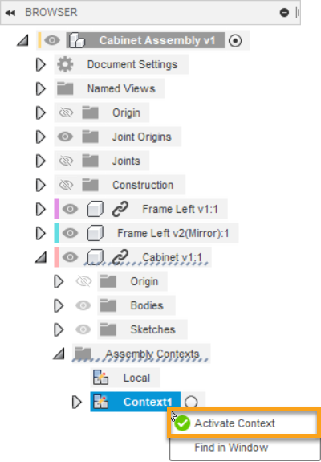Select the Local assembly context icon

(100, 378)
